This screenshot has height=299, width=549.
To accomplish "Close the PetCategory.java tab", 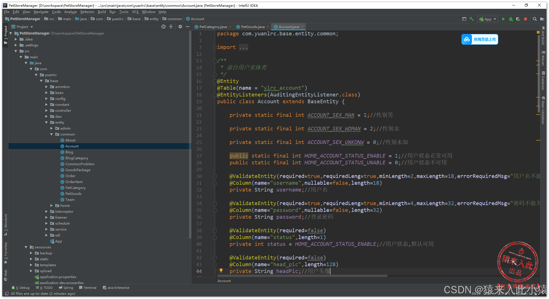I will pos(230,27).
